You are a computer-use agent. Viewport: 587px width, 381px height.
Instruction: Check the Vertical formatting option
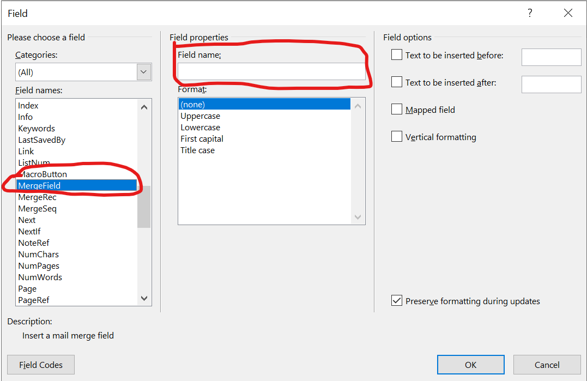tap(397, 137)
